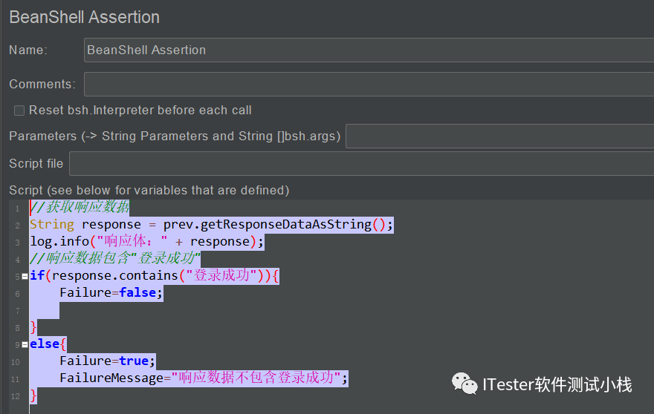This screenshot has width=654, height=414.
Task: Click the BeanShell Assertion panel title
Action: [x=84, y=17]
